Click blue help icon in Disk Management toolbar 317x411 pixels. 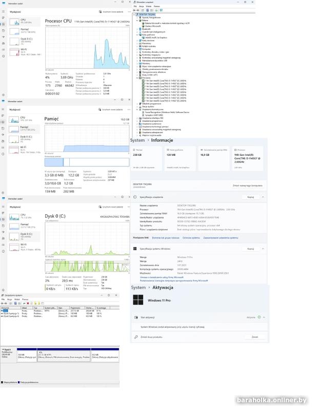coord(15,303)
